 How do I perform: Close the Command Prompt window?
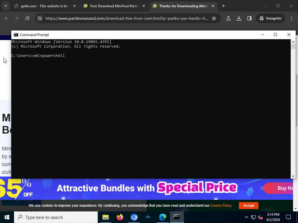point(289,35)
